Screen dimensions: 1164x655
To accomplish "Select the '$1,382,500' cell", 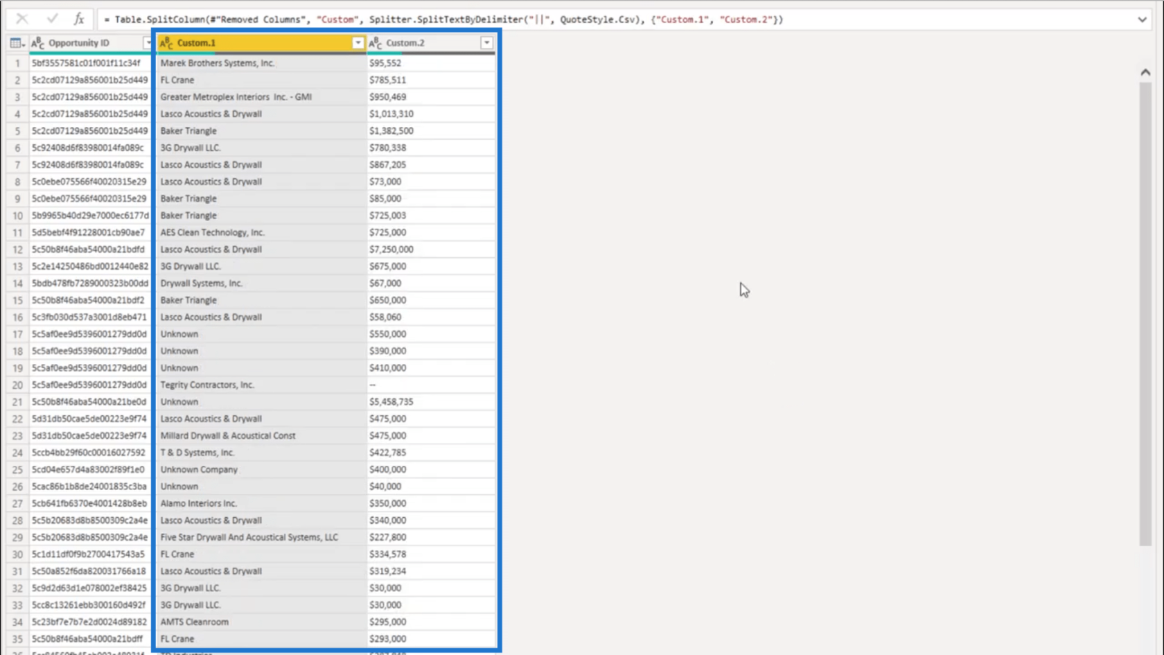I will tap(431, 131).
